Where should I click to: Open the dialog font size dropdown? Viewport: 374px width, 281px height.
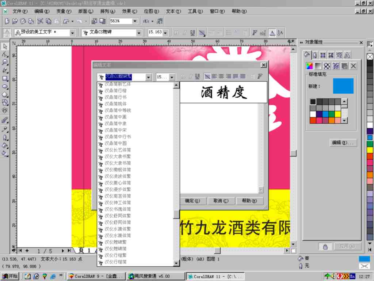coord(172,77)
